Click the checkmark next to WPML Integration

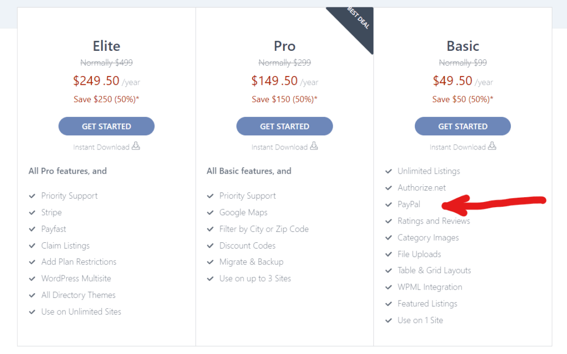(388, 287)
